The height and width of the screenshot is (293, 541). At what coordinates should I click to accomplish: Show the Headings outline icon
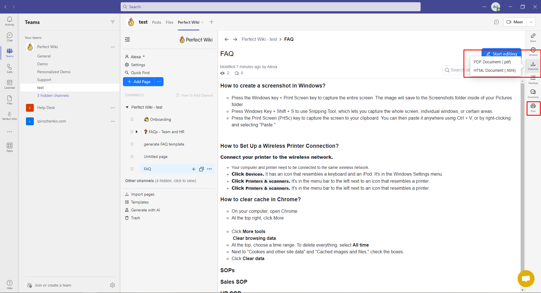coord(533,79)
